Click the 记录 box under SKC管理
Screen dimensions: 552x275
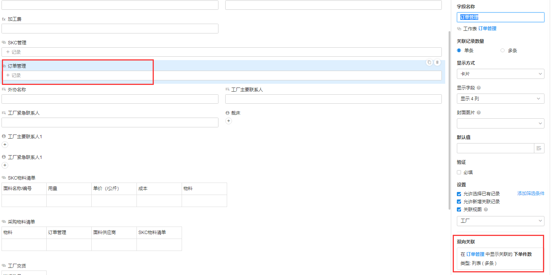click(x=221, y=52)
